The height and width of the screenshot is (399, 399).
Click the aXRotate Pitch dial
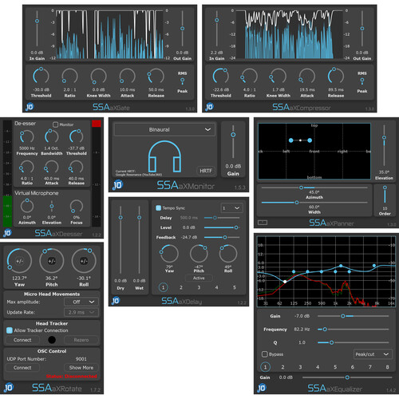pos(52,261)
